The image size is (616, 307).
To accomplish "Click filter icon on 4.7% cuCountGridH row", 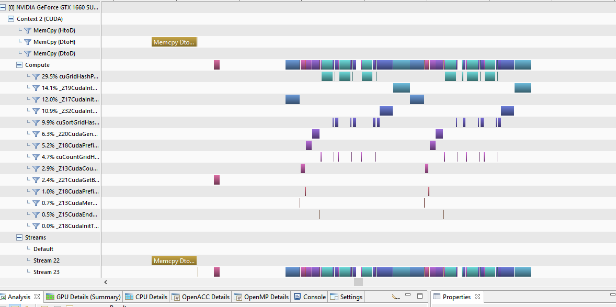I will click(36, 157).
